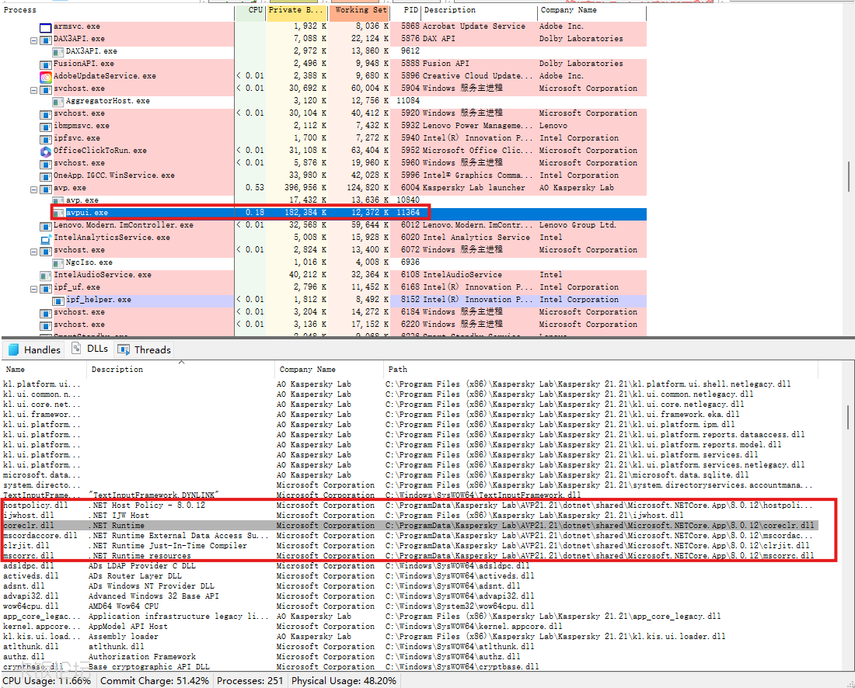
Task: Click the Threads tab icon
Action: coord(124,349)
